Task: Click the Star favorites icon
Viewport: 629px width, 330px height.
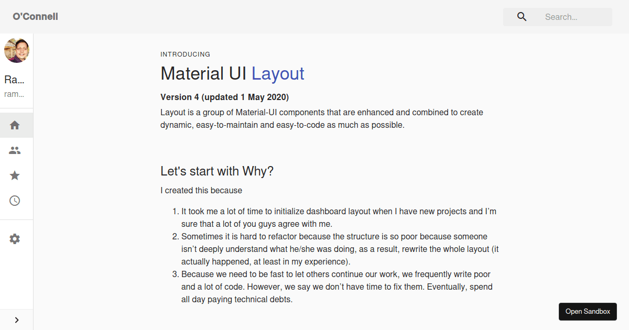Action: pyautogui.click(x=15, y=175)
